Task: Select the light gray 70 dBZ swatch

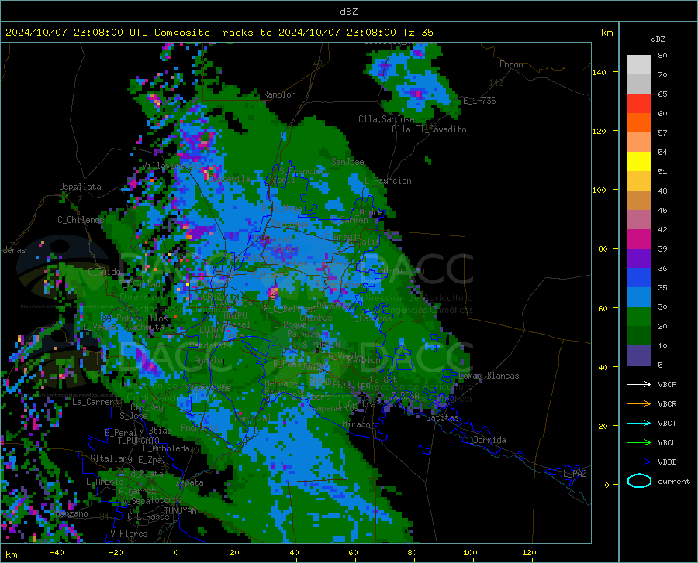Action: (639, 65)
